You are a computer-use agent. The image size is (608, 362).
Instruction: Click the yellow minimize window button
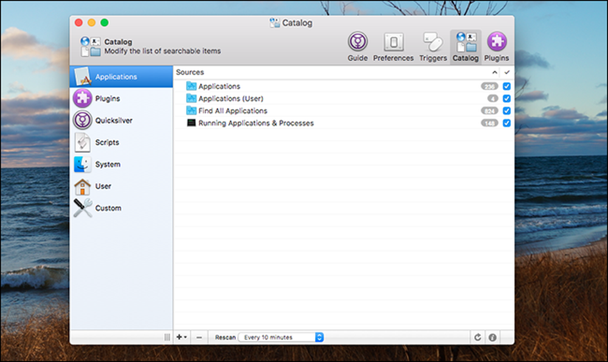tap(92, 23)
